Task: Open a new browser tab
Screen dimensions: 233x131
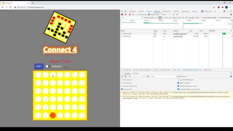Action: coord(33,3)
